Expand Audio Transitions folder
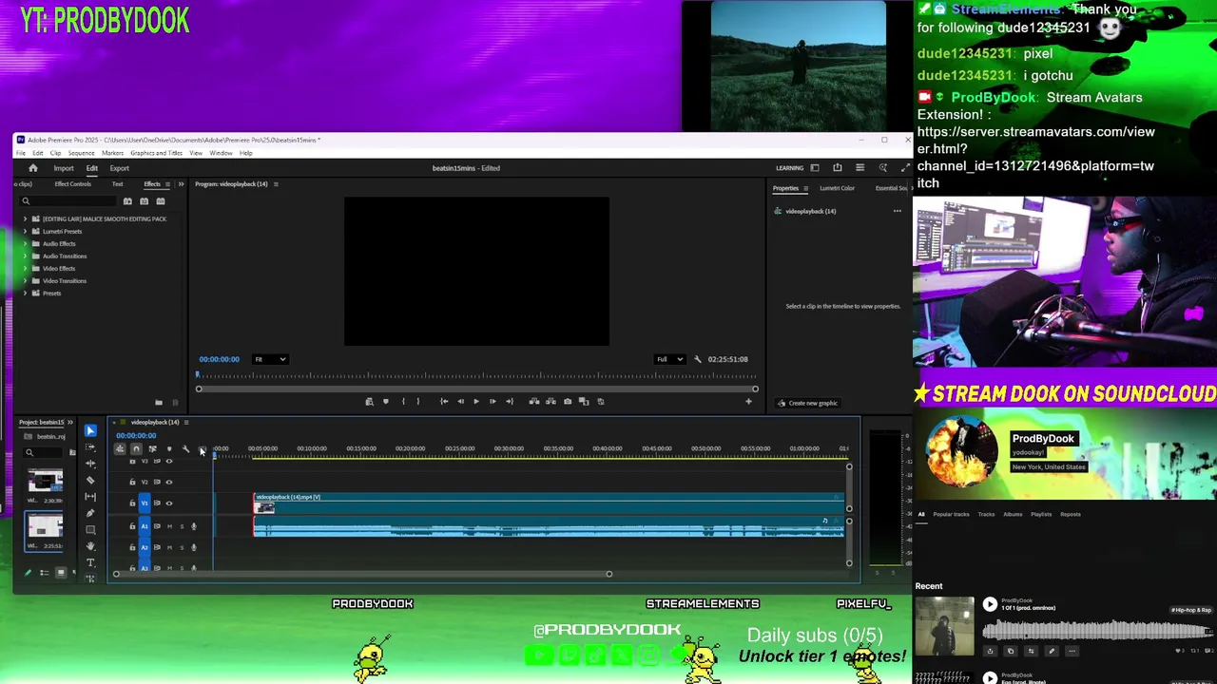Screen dimensions: 1217x684 pos(26,256)
